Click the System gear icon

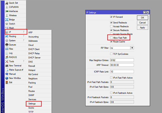(7, 41)
